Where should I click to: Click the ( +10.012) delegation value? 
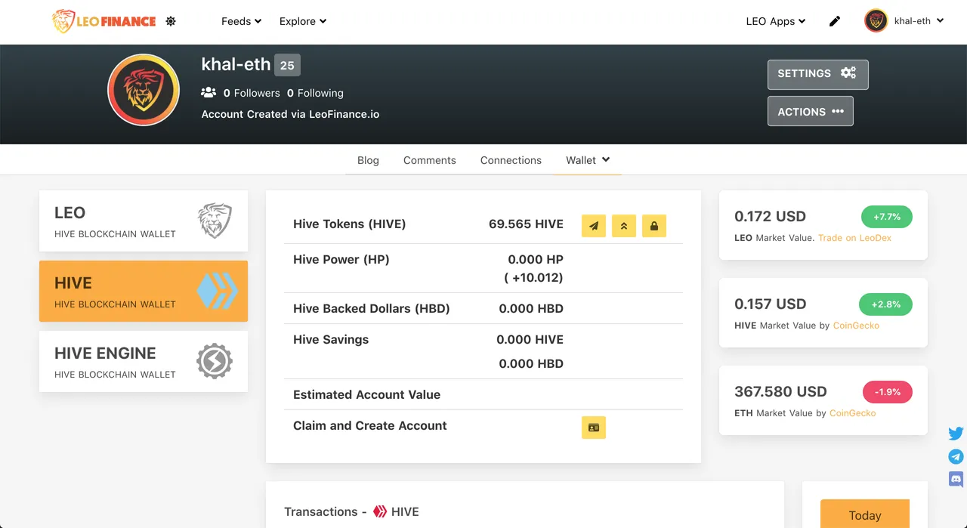point(533,277)
